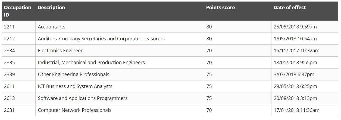Click the Description column header
341x120 pixels.
(51, 8)
